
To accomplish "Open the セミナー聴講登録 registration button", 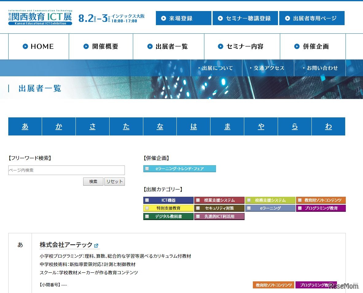I will [245, 18].
